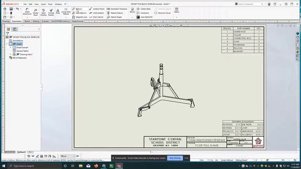Open the dropdown arrow under Smart Dimension

[x=27, y=17]
